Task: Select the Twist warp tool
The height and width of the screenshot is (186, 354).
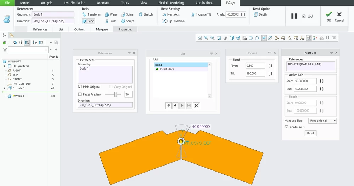Action: pyautogui.click(x=111, y=21)
